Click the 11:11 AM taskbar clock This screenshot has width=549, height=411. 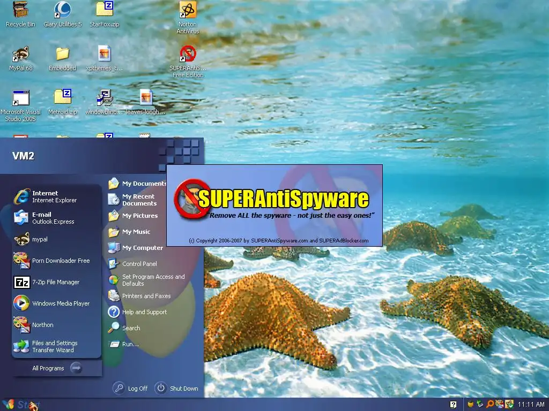pyautogui.click(x=531, y=405)
